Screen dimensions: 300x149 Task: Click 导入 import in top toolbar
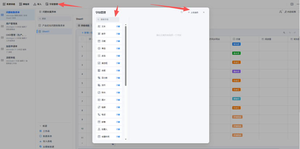coord(37,4)
